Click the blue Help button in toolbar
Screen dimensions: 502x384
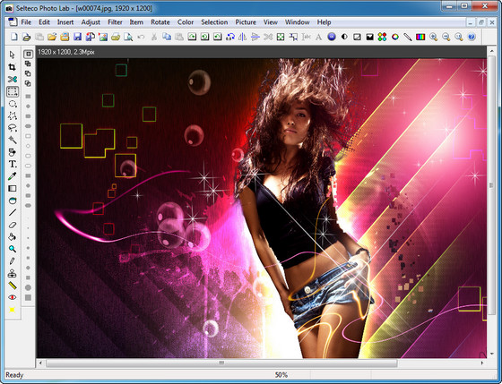(472, 37)
